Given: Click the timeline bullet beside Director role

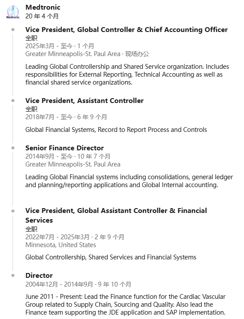Looking at the screenshot, I should point(13,276).
